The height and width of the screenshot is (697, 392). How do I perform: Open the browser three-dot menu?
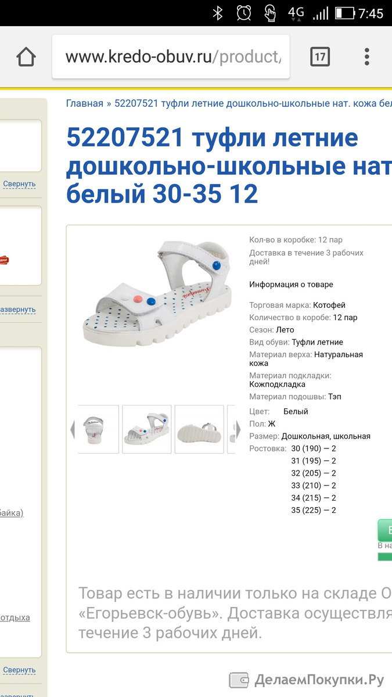click(366, 57)
